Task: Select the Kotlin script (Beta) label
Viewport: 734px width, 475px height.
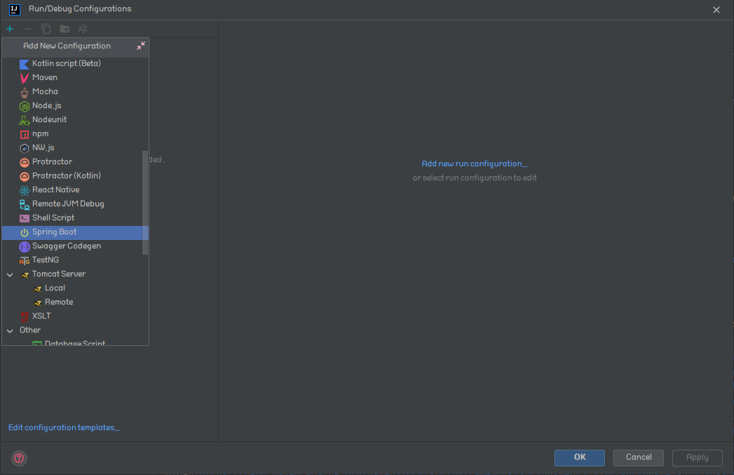Action: [x=67, y=63]
